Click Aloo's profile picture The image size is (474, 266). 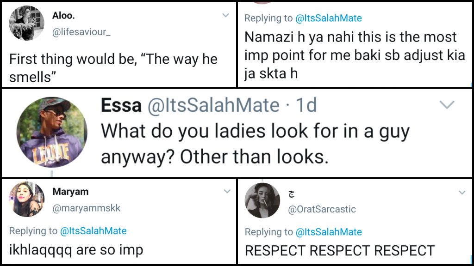27,24
